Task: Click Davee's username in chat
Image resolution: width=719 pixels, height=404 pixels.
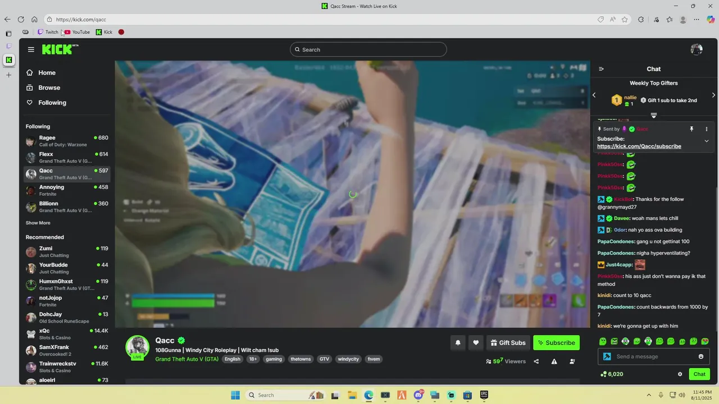Action: [621, 218]
